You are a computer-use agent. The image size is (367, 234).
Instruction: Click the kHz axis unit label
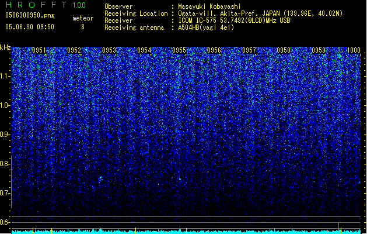pos(5,47)
